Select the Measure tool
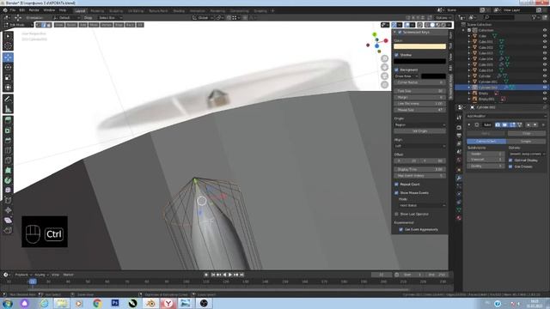Image resolution: width=550 pixels, height=309 pixels. 8,109
